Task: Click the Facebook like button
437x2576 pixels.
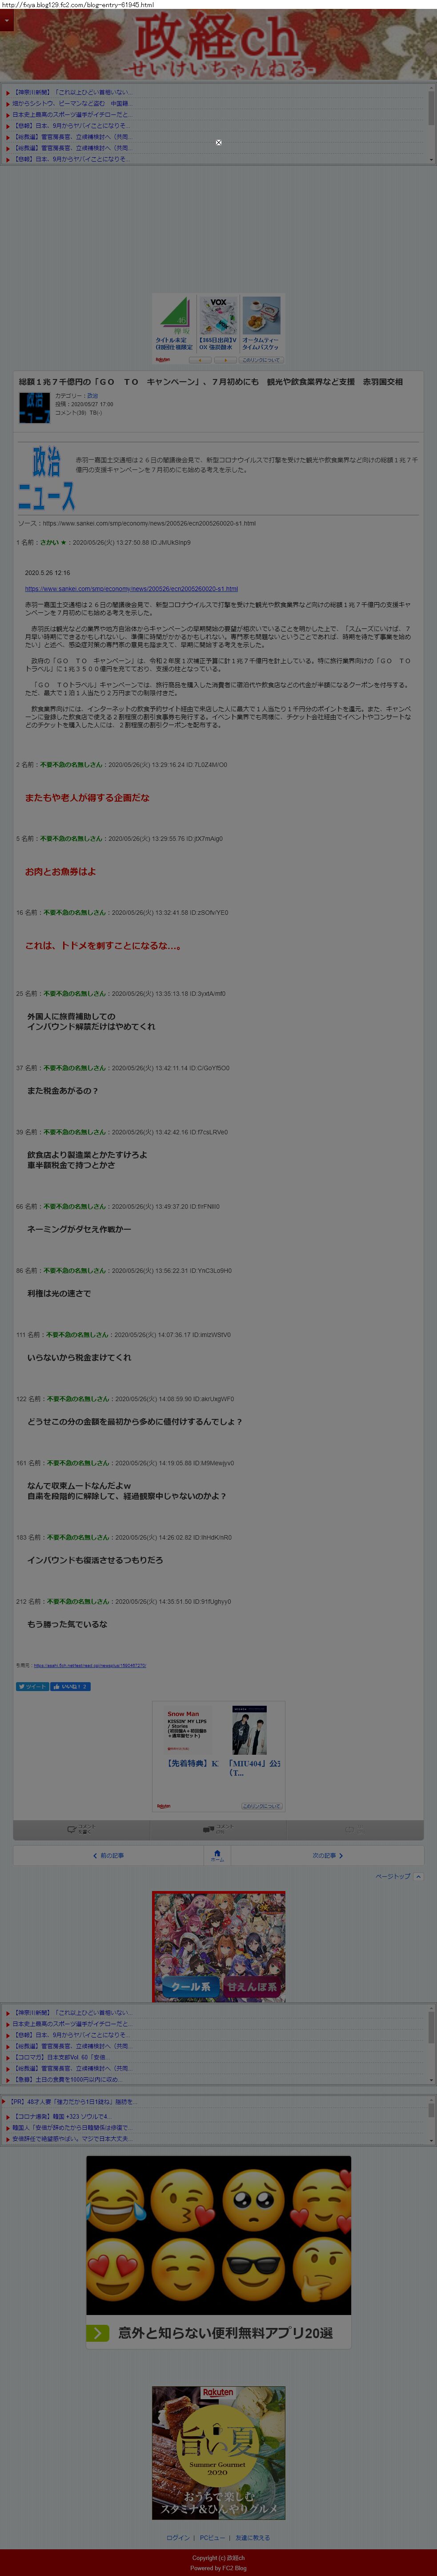Action: 70,1686
